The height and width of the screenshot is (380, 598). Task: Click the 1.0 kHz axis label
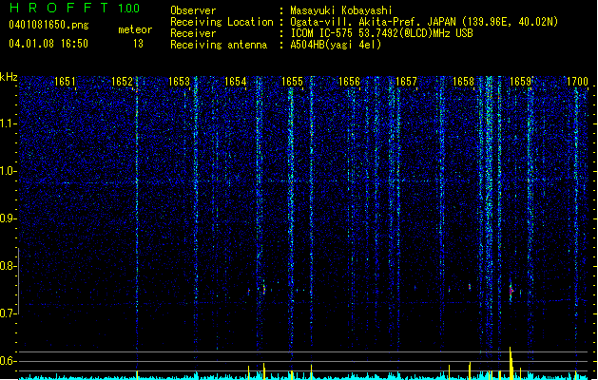(x=9, y=171)
